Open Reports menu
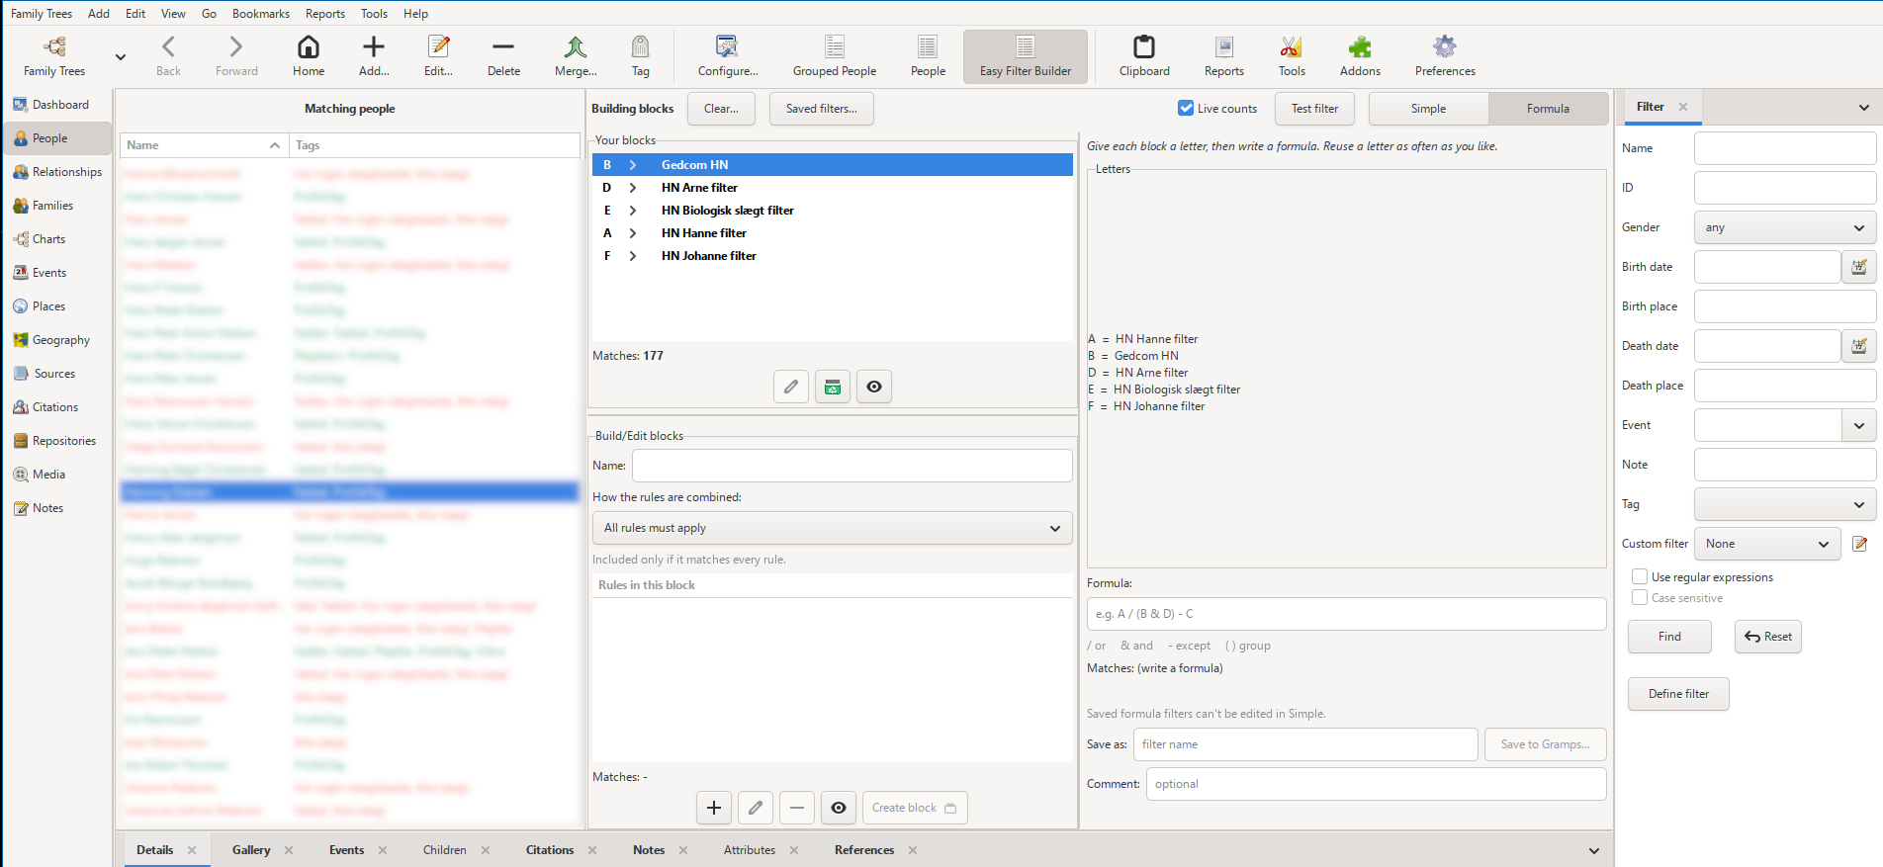Image resolution: width=1883 pixels, height=867 pixels. point(325,14)
